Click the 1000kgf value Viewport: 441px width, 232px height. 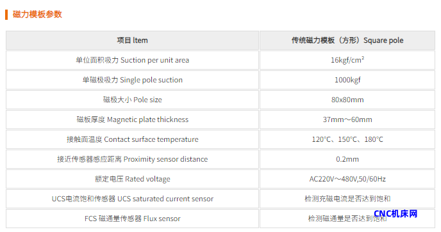pos(347,80)
